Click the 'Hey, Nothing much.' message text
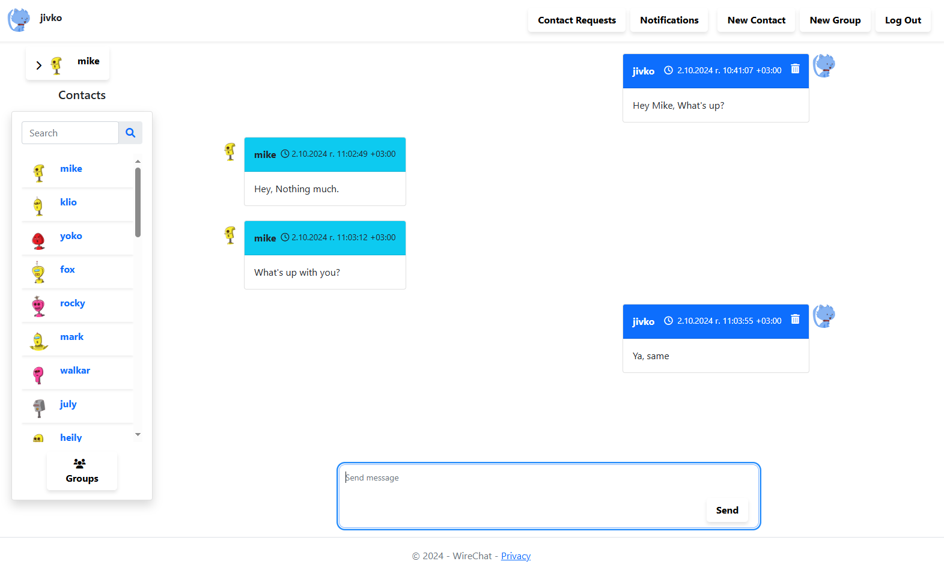944x570 pixels. (296, 189)
